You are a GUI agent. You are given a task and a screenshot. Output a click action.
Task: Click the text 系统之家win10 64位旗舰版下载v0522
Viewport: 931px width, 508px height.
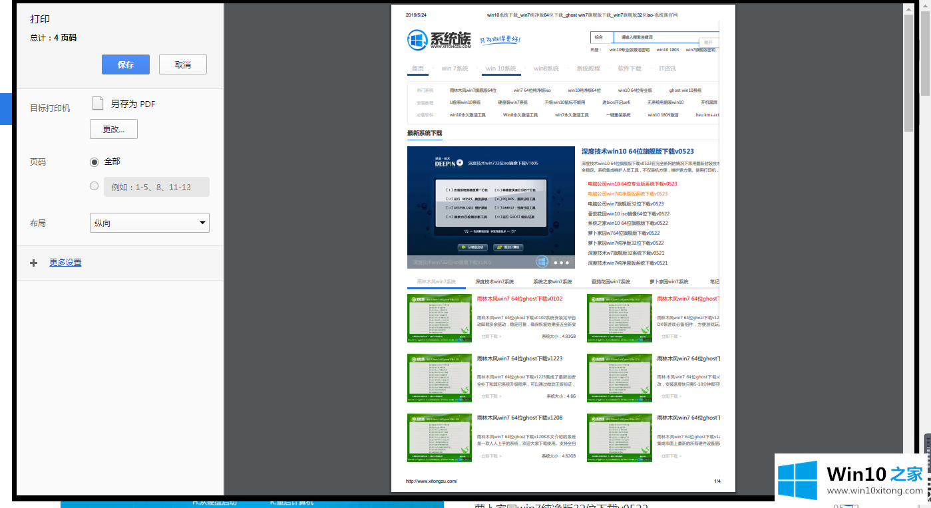coord(628,223)
